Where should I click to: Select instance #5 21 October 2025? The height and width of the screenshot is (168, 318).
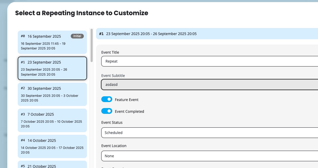tap(52, 164)
